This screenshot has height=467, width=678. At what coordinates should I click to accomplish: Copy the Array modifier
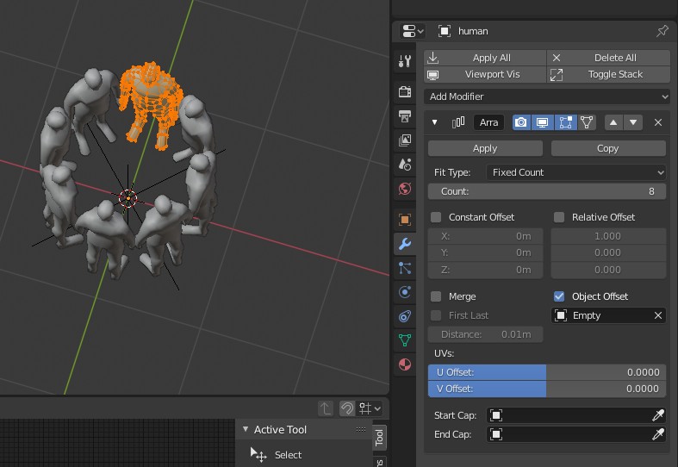coord(608,148)
